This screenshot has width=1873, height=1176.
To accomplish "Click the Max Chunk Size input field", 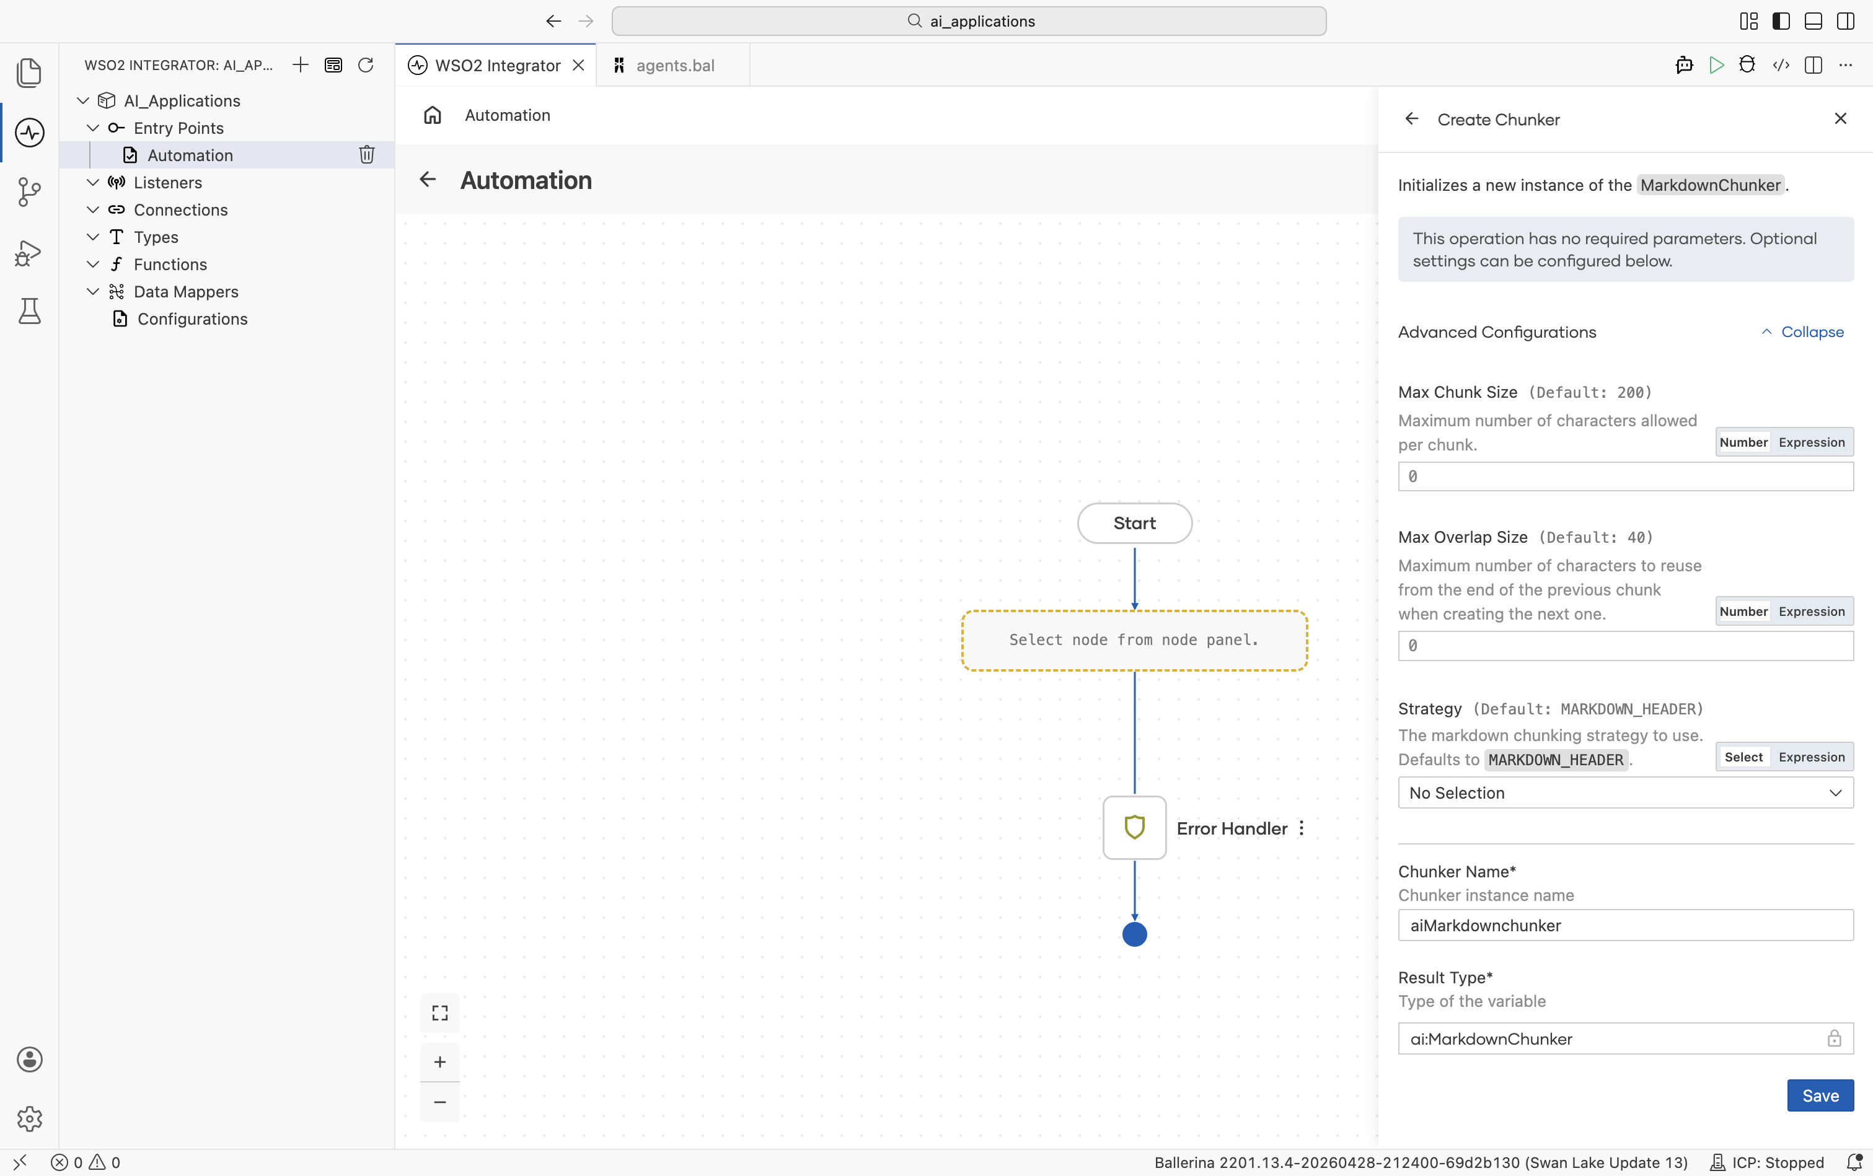I will [1626, 476].
